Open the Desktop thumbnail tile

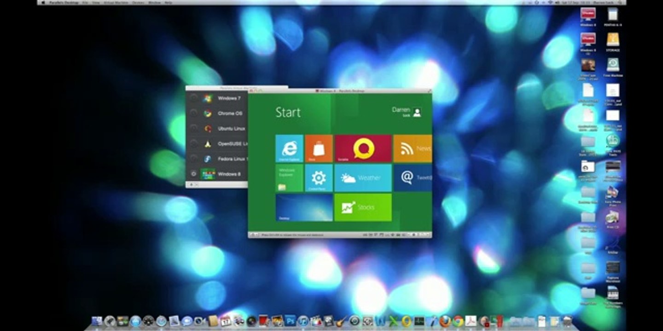(x=304, y=207)
